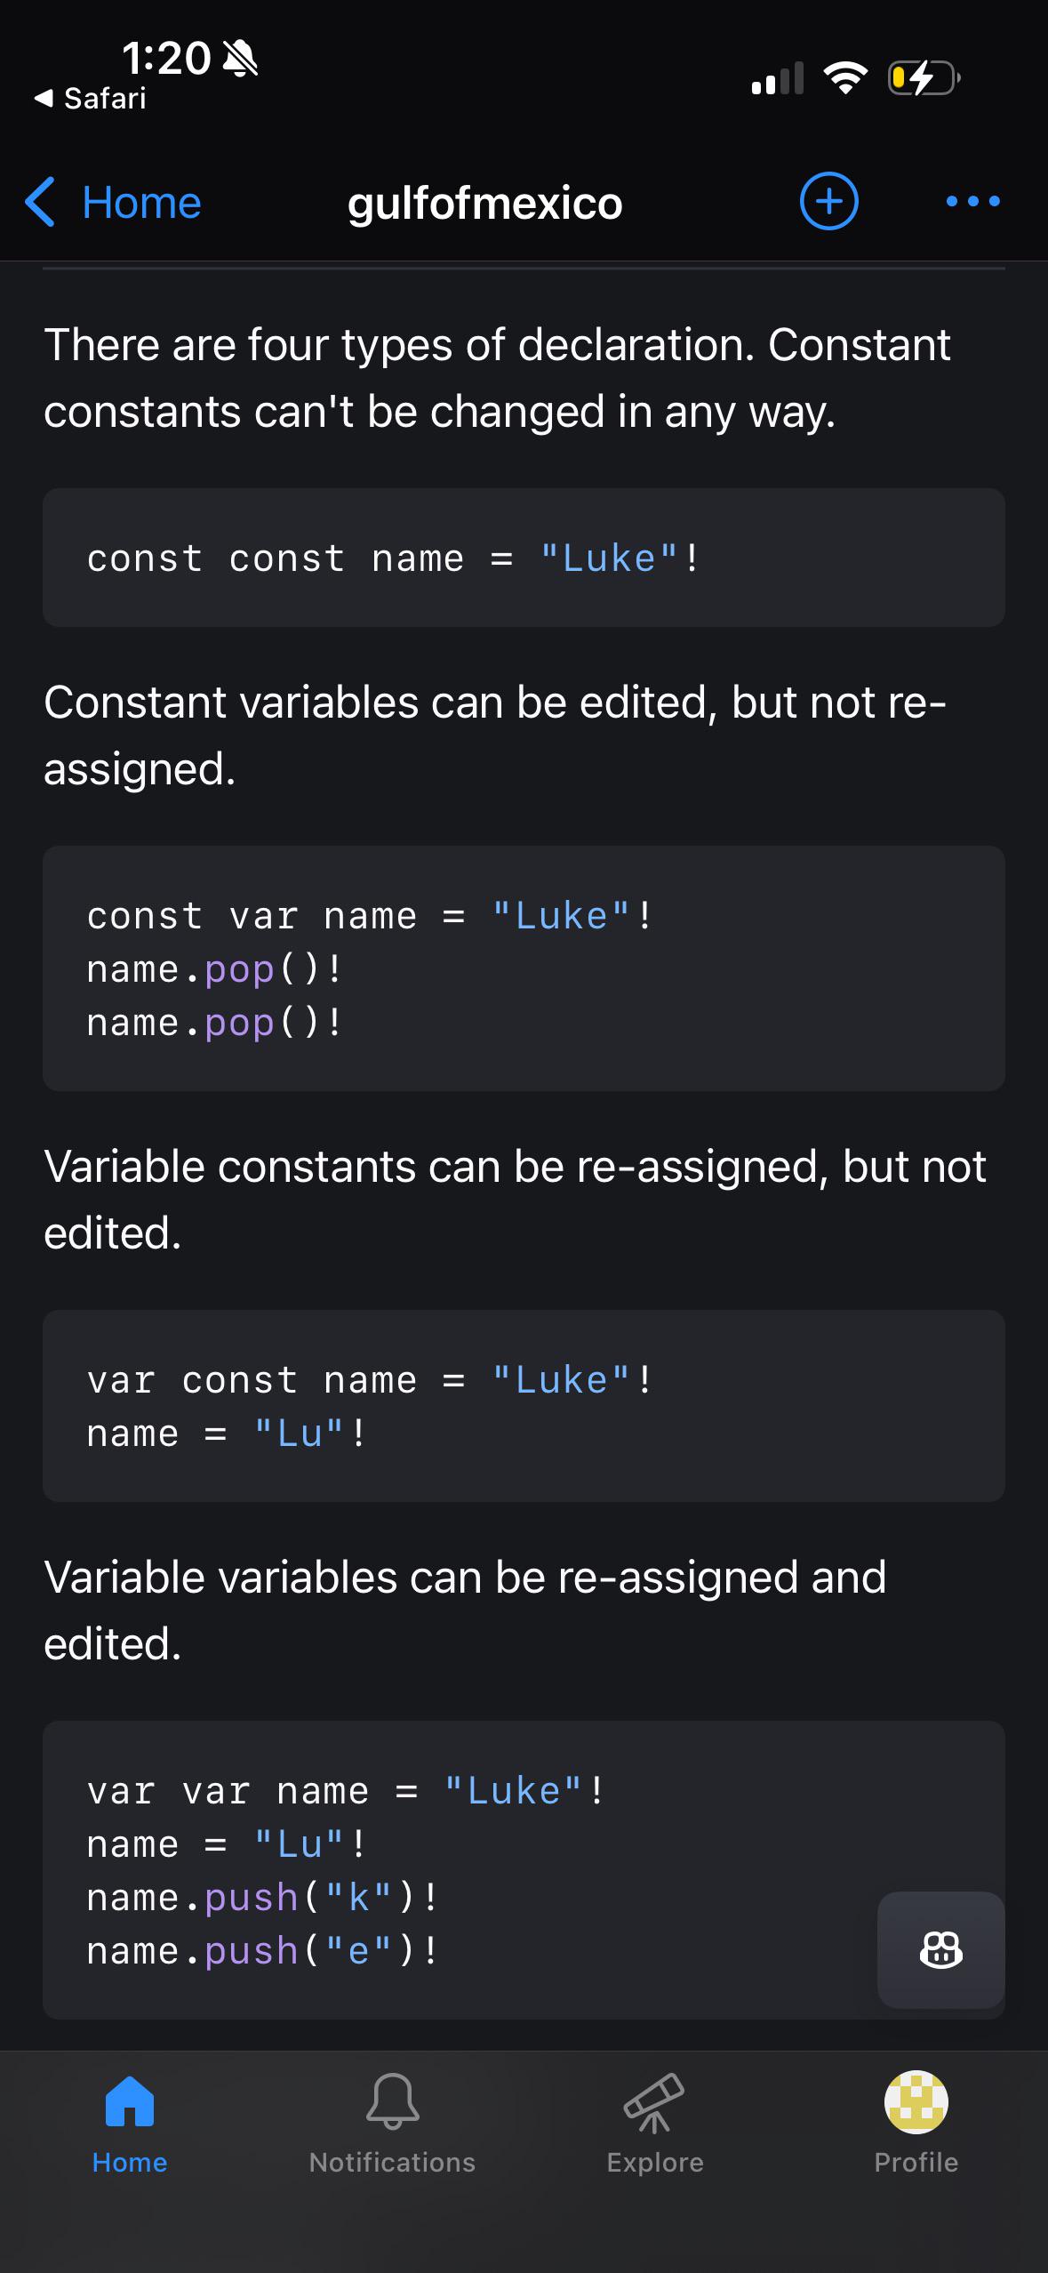Switch to the Explore tab
This screenshot has height=2273, width=1048.
pos(653,2134)
